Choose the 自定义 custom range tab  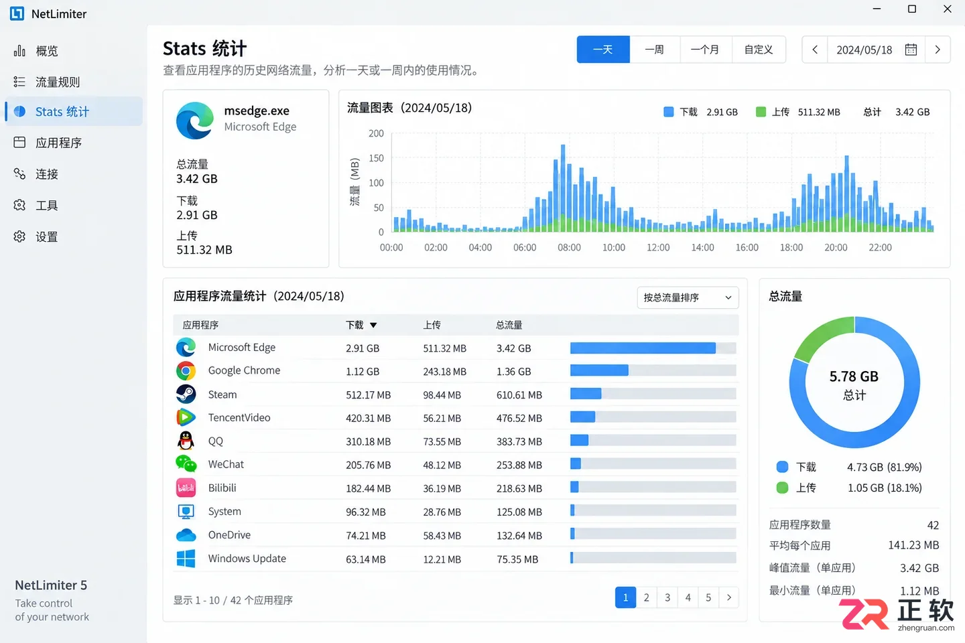tap(759, 50)
